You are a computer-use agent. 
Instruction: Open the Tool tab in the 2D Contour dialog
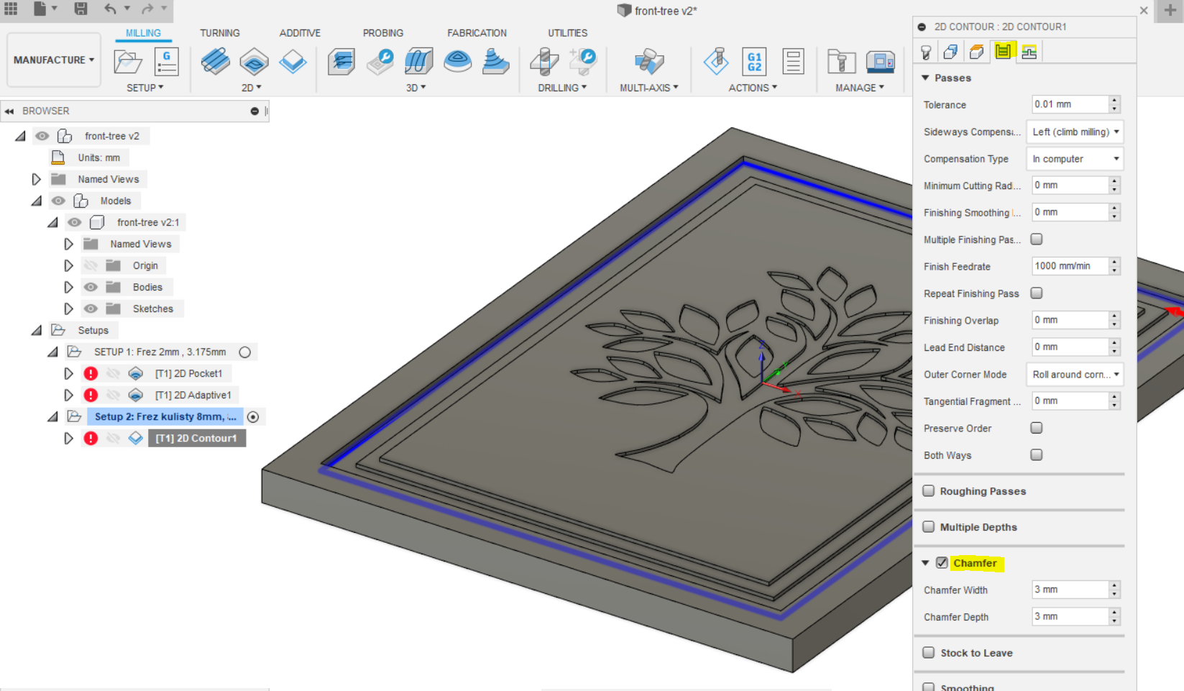(x=926, y=51)
